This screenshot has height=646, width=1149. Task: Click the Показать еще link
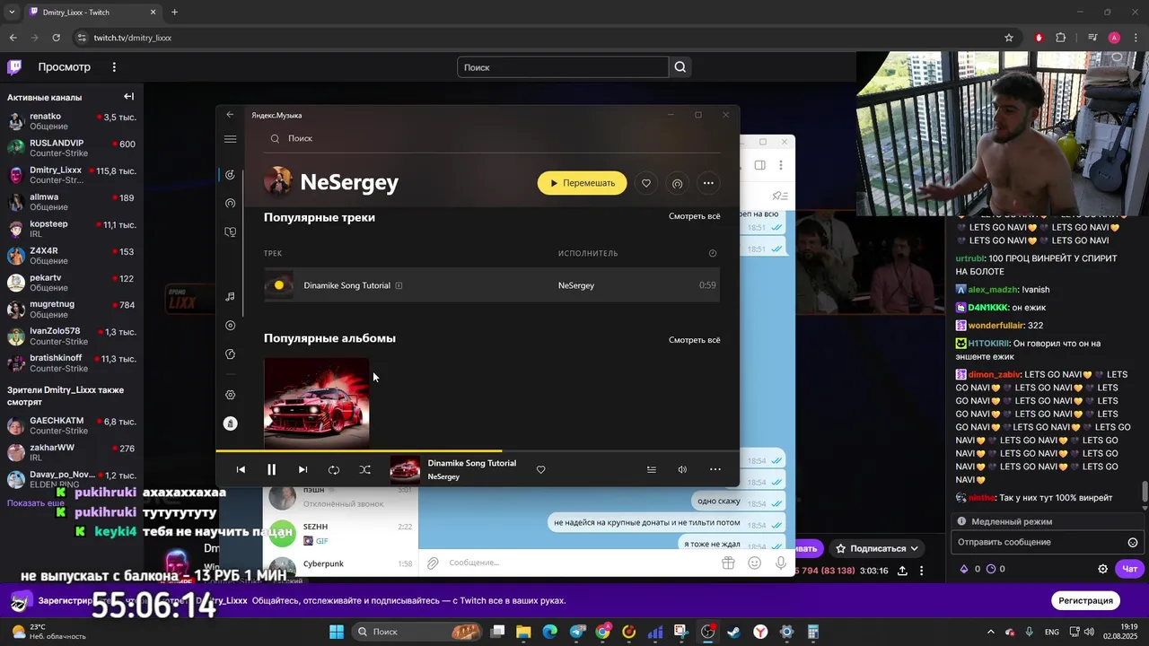click(36, 503)
